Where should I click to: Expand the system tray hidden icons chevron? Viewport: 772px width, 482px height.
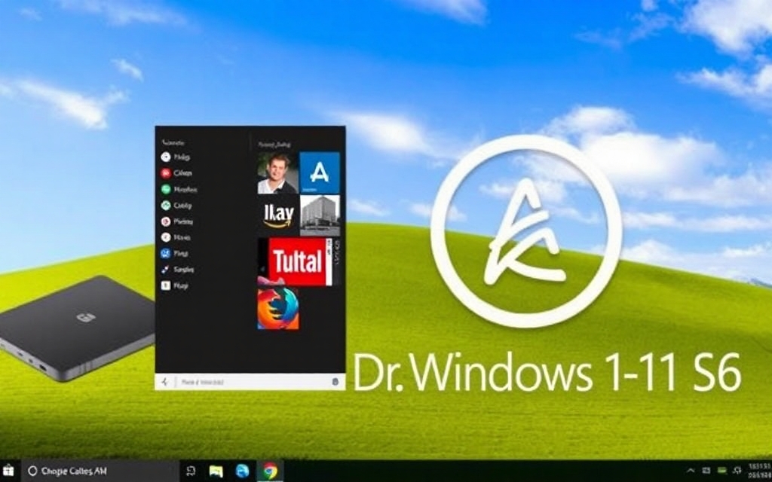(x=691, y=471)
